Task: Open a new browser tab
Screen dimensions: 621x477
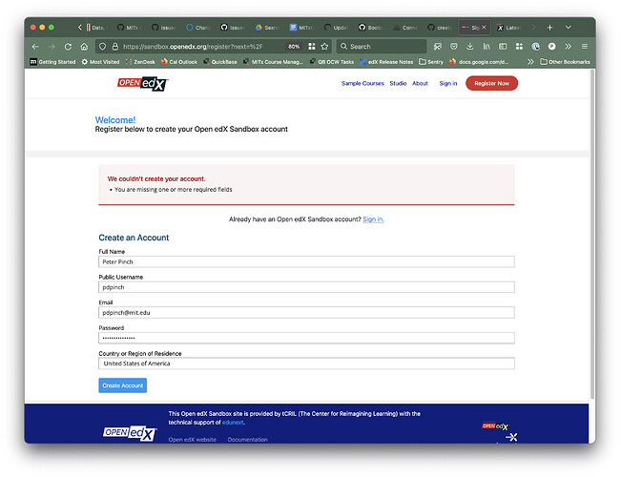Action: point(549,28)
